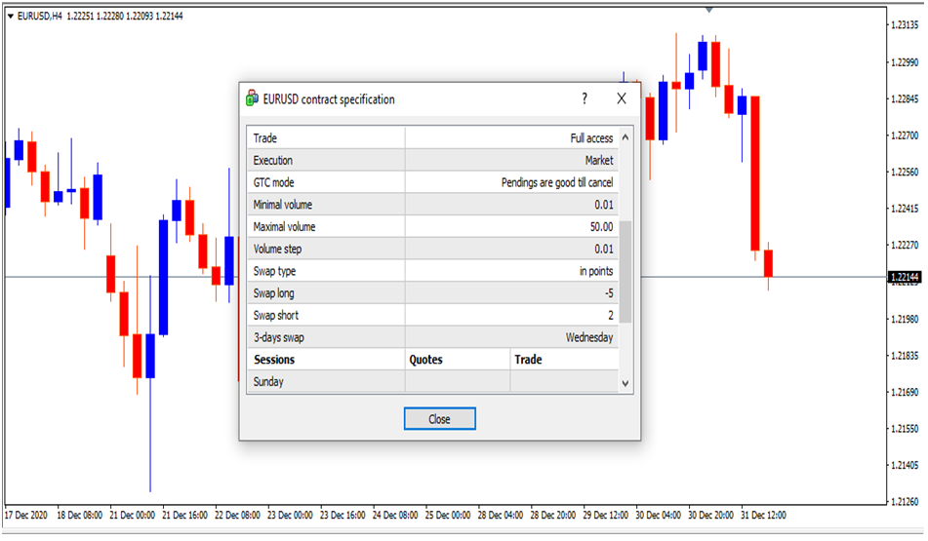Close the dialog with the X button
Viewport: 928px width, 541px height.
click(x=621, y=98)
